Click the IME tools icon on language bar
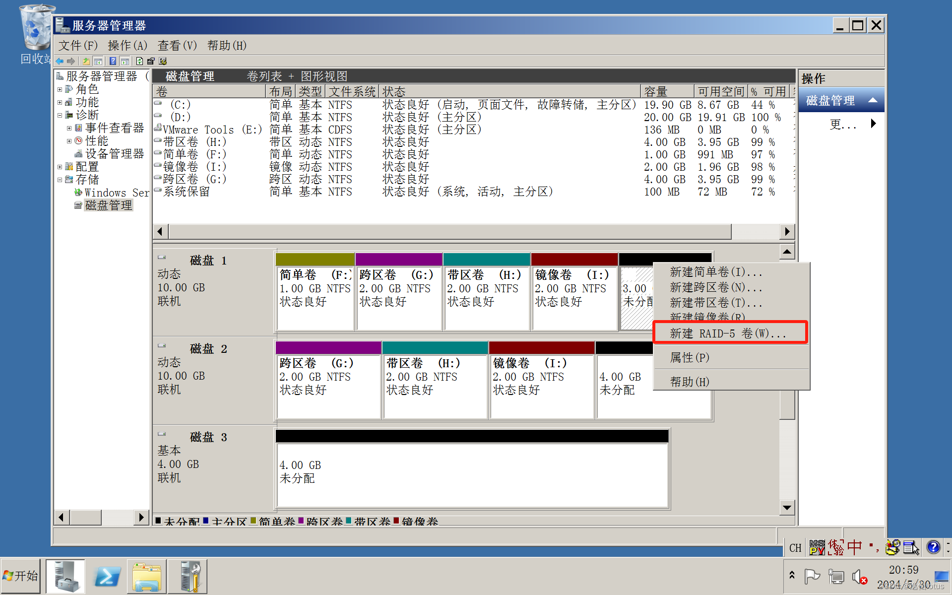 tap(892, 547)
